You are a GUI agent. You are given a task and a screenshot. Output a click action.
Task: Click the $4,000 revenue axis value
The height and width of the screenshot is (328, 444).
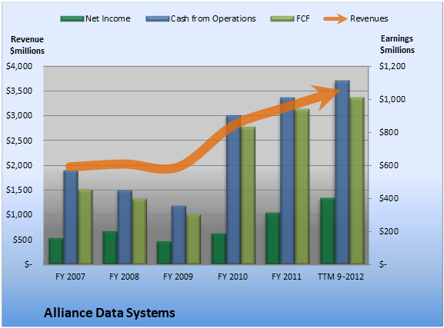coord(19,66)
